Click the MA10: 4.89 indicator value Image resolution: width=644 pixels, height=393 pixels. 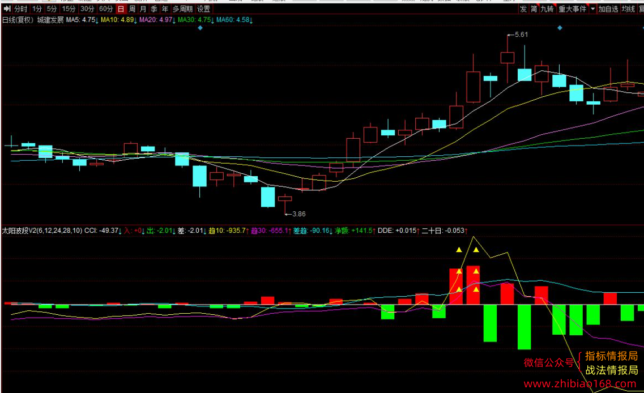pyautogui.click(x=119, y=20)
